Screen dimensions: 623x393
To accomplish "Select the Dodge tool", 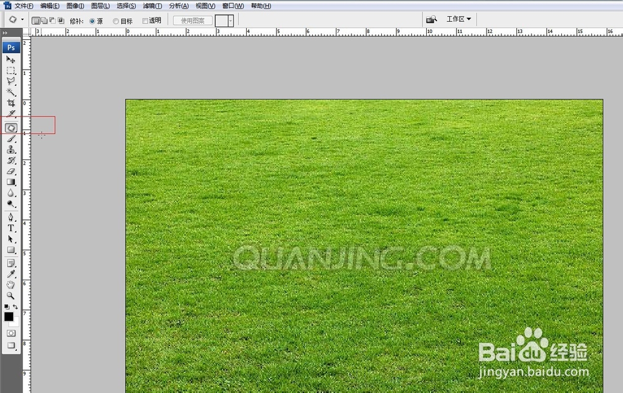I will pyautogui.click(x=11, y=204).
